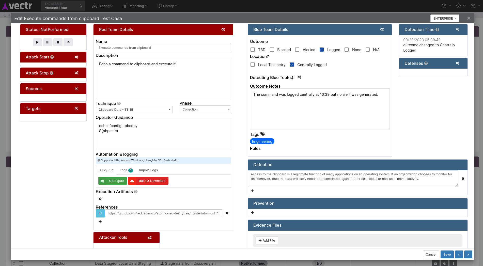Click the Build & Download button
The height and width of the screenshot is (266, 483).
click(148, 181)
